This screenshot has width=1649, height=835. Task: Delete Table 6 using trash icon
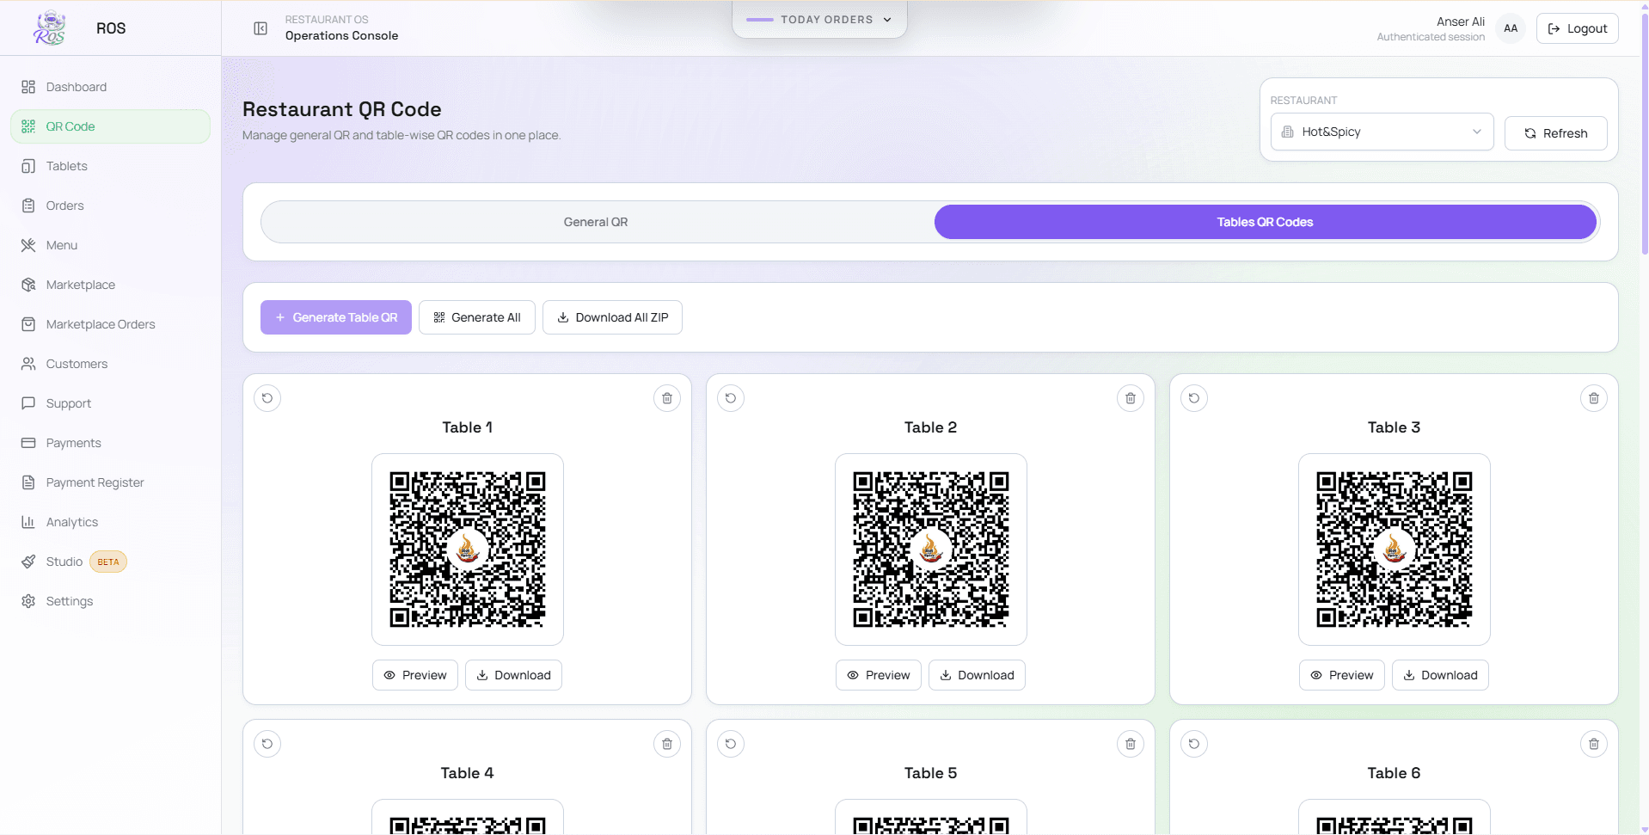[1594, 744]
